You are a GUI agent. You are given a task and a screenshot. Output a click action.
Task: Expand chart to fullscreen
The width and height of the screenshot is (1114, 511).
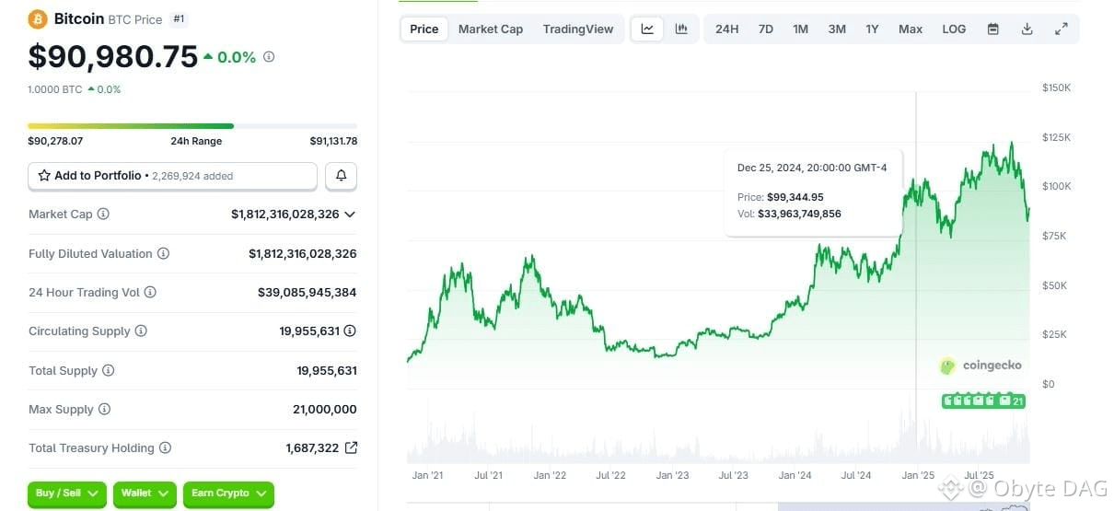pyautogui.click(x=1061, y=29)
